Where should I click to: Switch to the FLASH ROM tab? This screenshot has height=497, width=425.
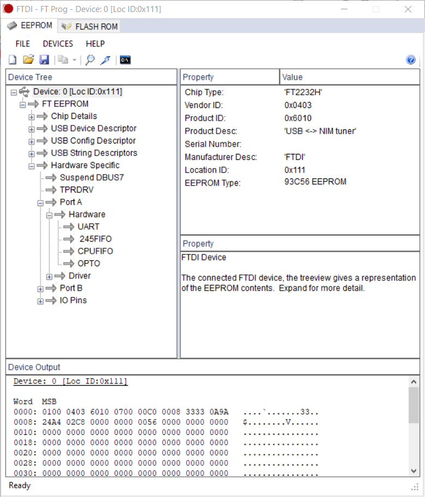[x=89, y=26]
